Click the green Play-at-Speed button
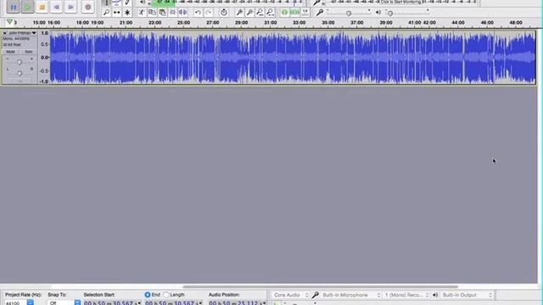Viewport: 543px width, 305px height. 285,13
